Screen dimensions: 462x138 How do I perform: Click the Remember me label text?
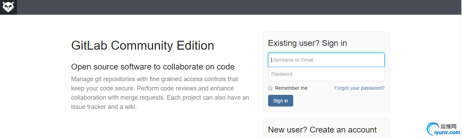tap(291, 88)
